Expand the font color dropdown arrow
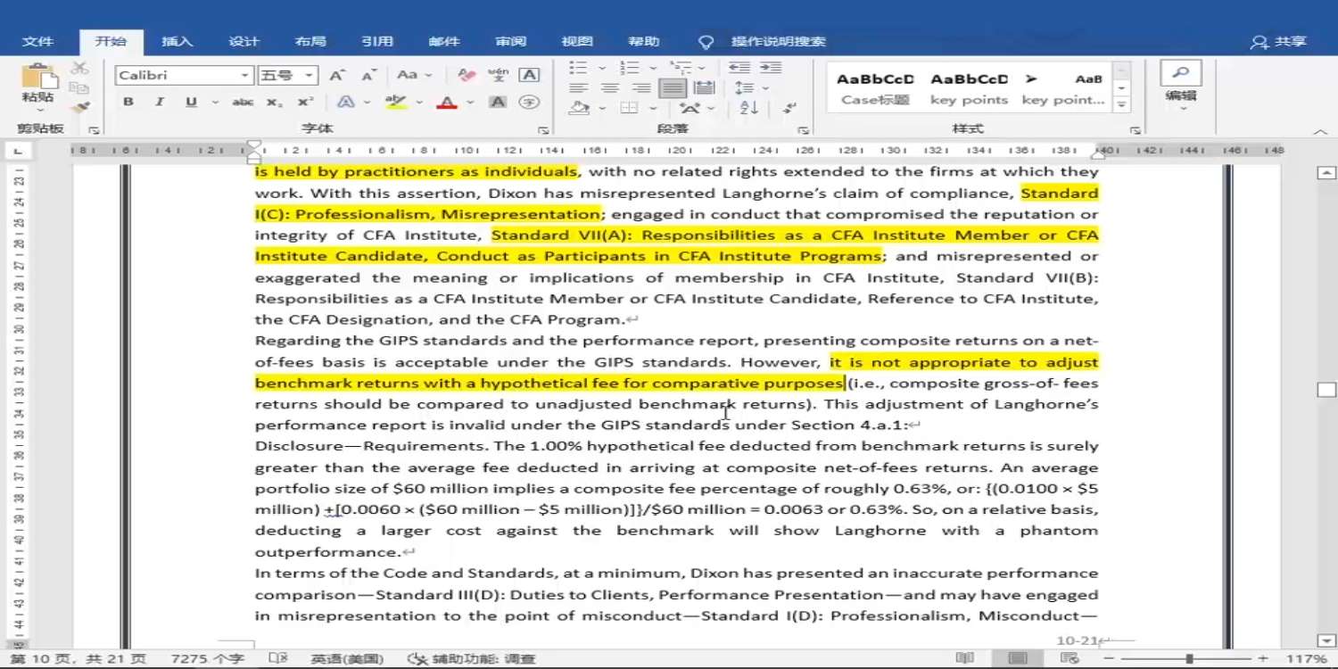The width and height of the screenshot is (1338, 669). [x=470, y=103]
